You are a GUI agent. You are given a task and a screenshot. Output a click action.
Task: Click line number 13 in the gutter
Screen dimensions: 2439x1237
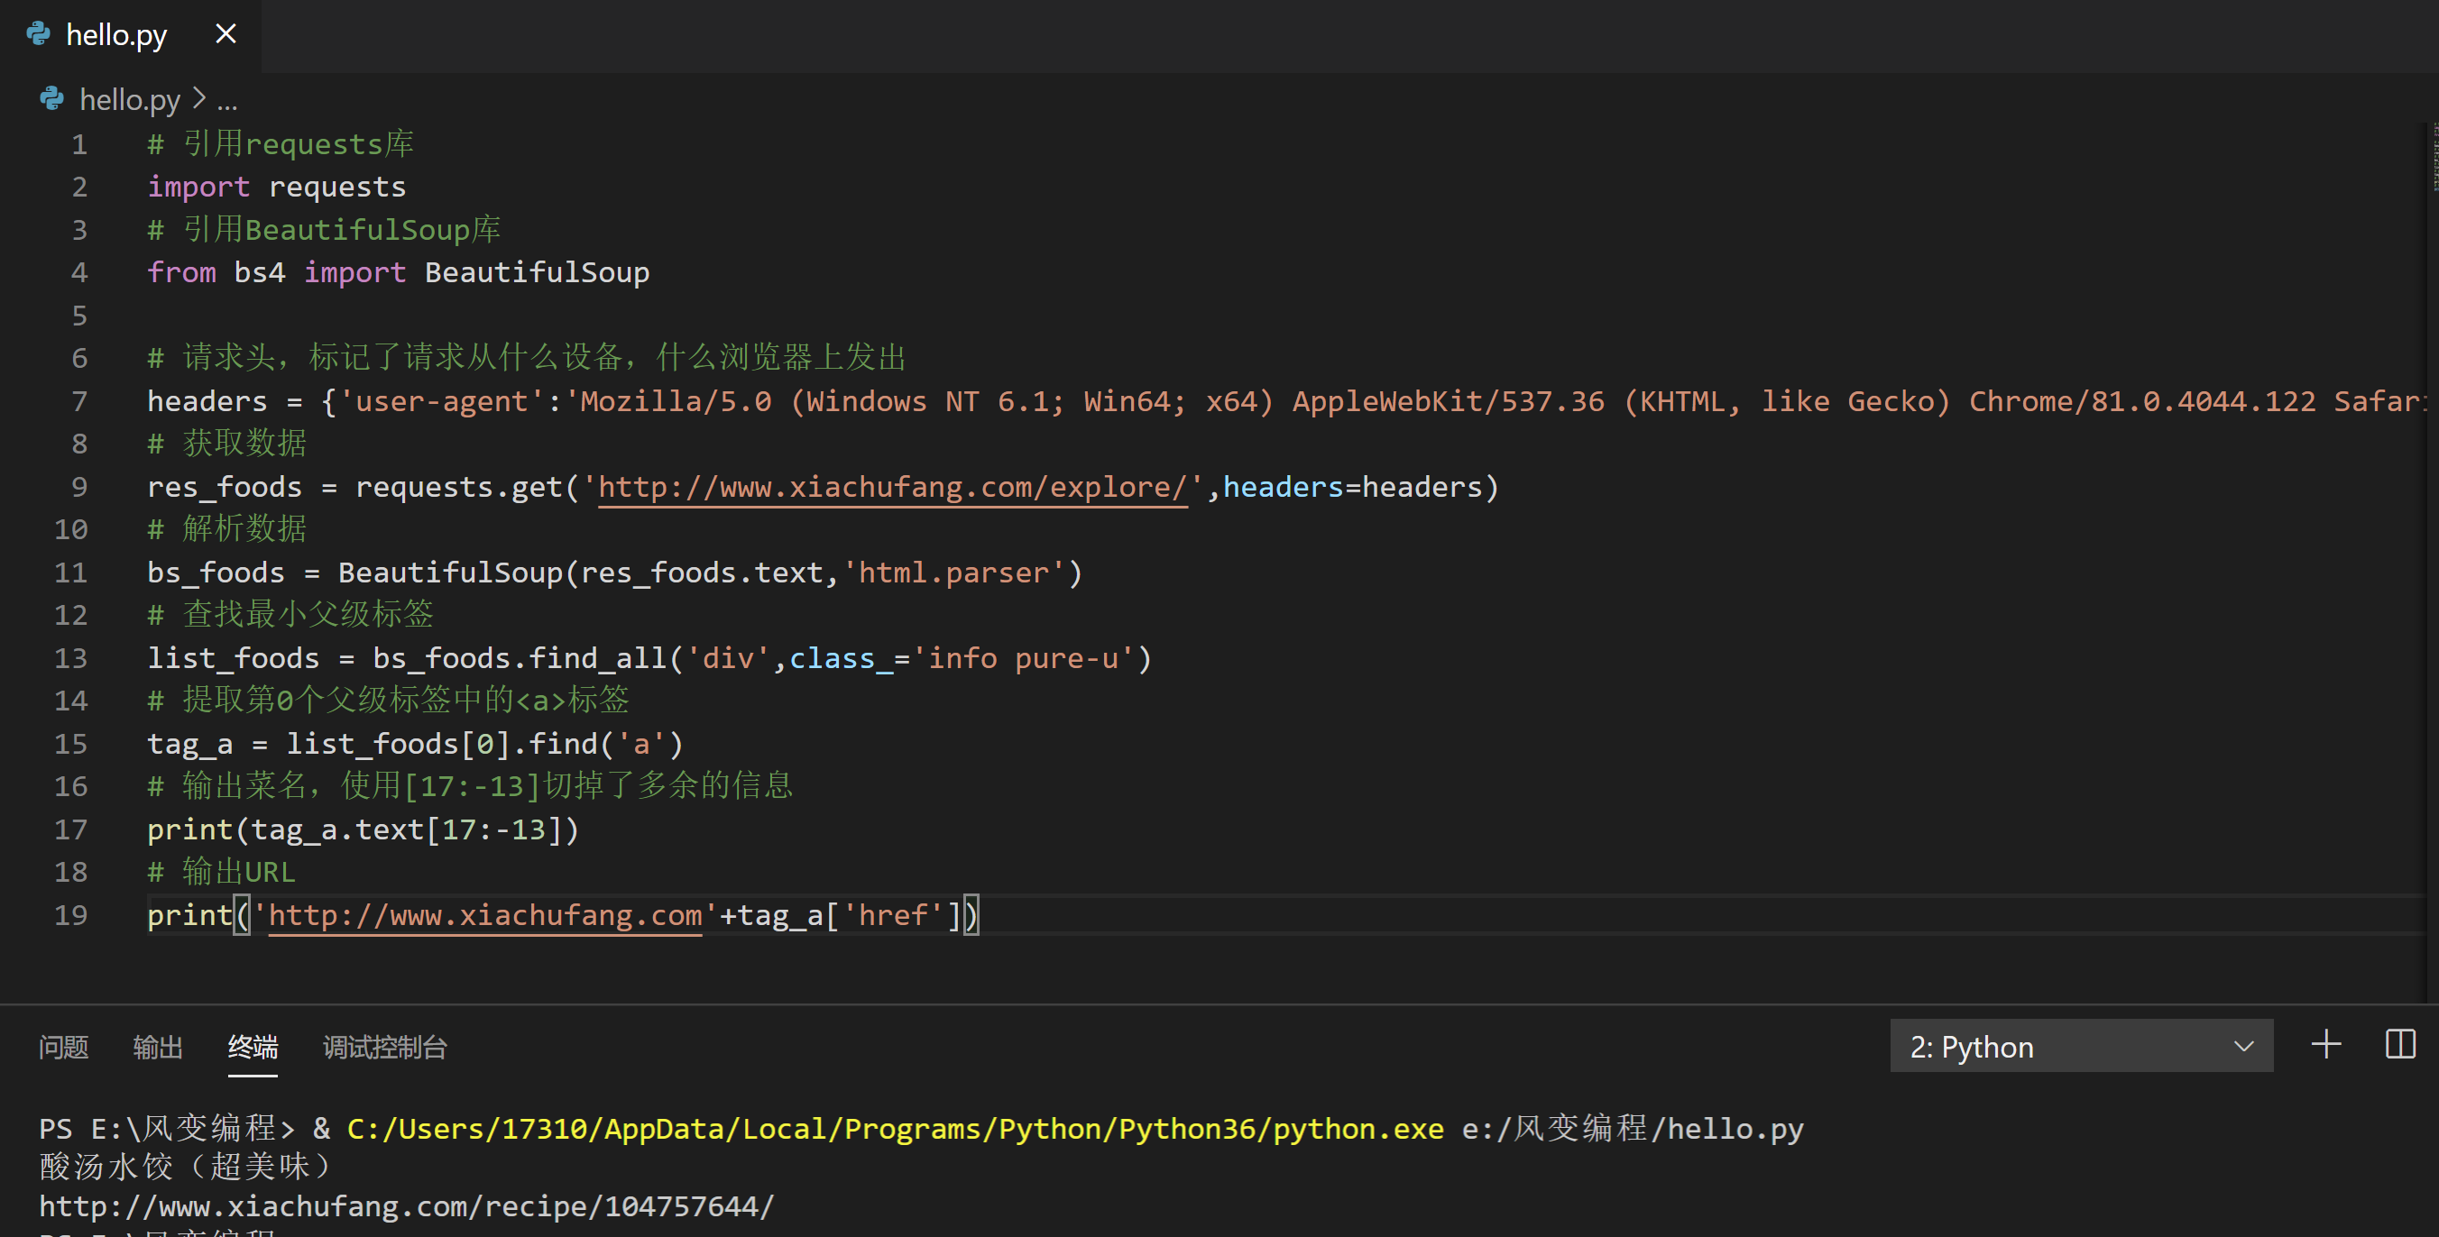71,658
